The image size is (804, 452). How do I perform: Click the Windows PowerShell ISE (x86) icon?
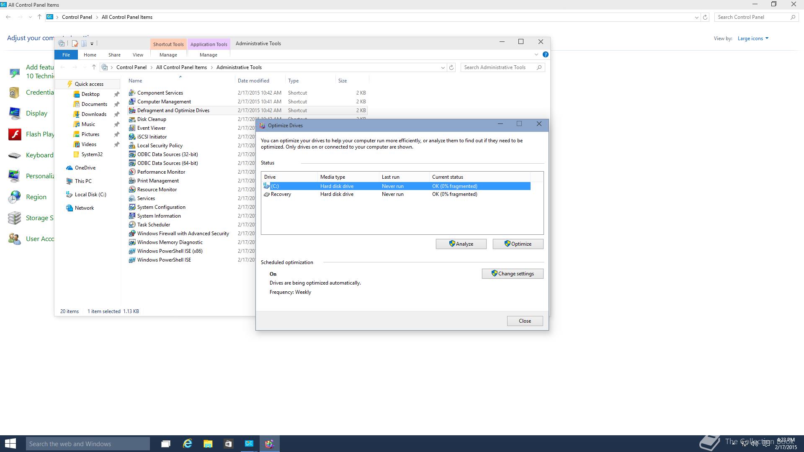click(x=132, y=251)
